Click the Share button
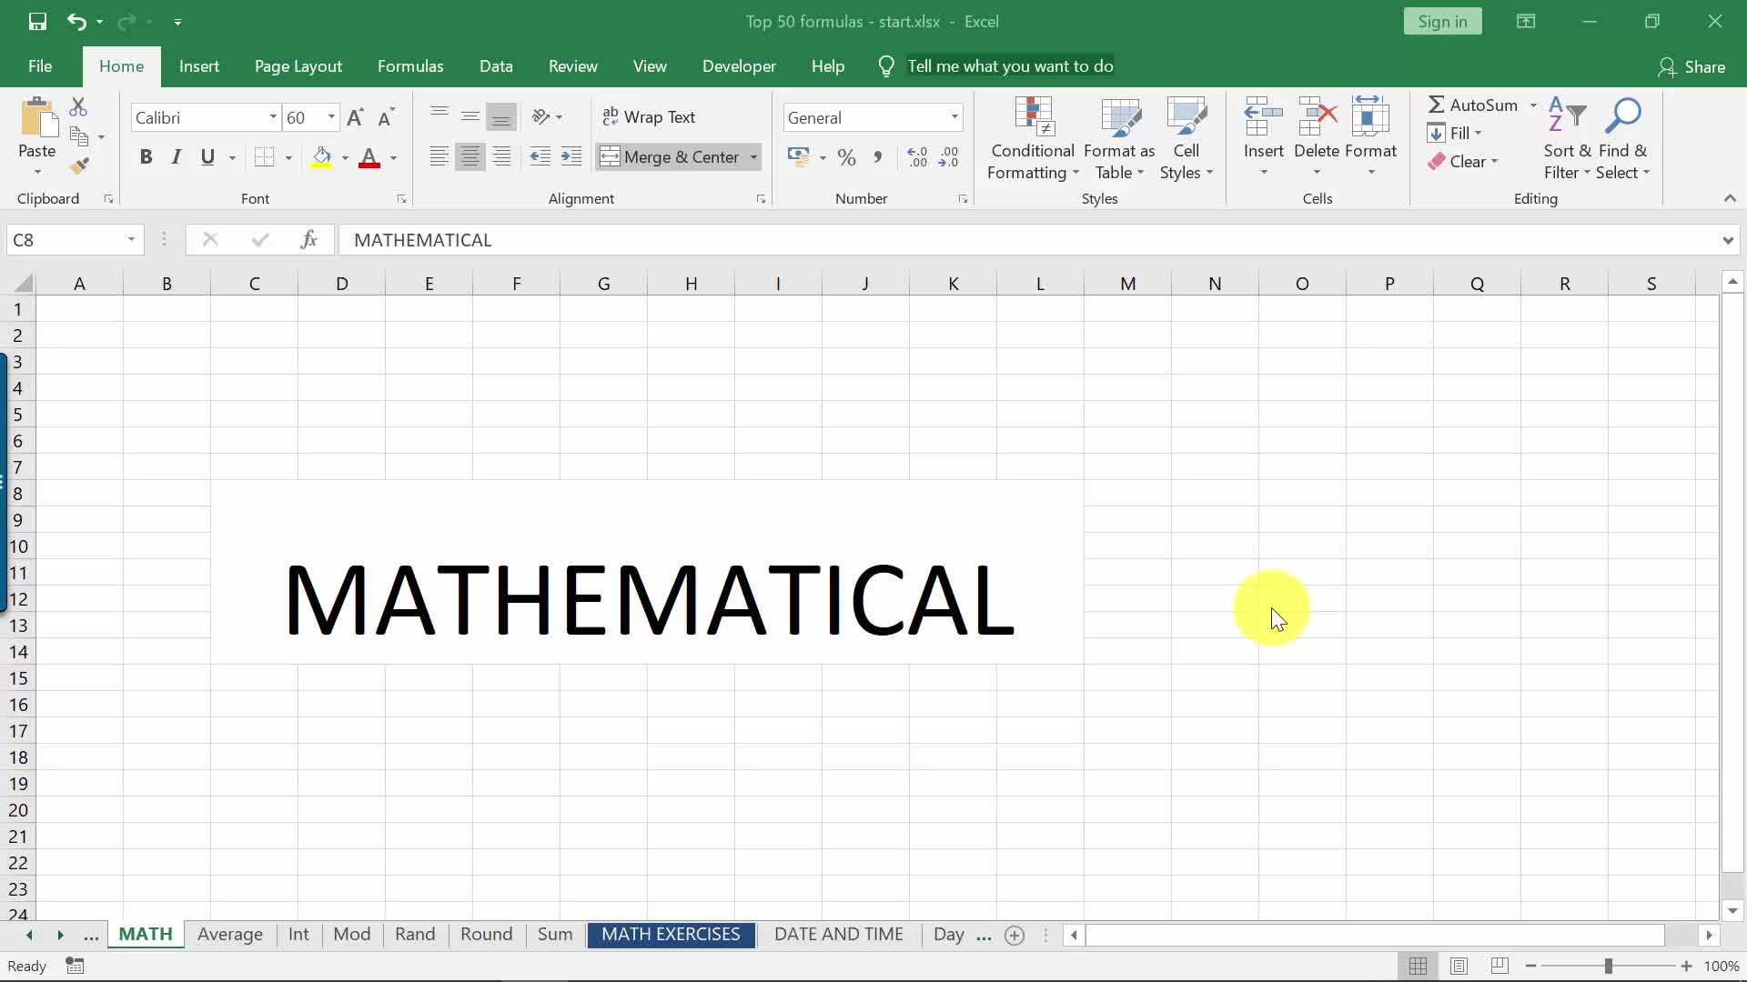 coord(1691,66)
